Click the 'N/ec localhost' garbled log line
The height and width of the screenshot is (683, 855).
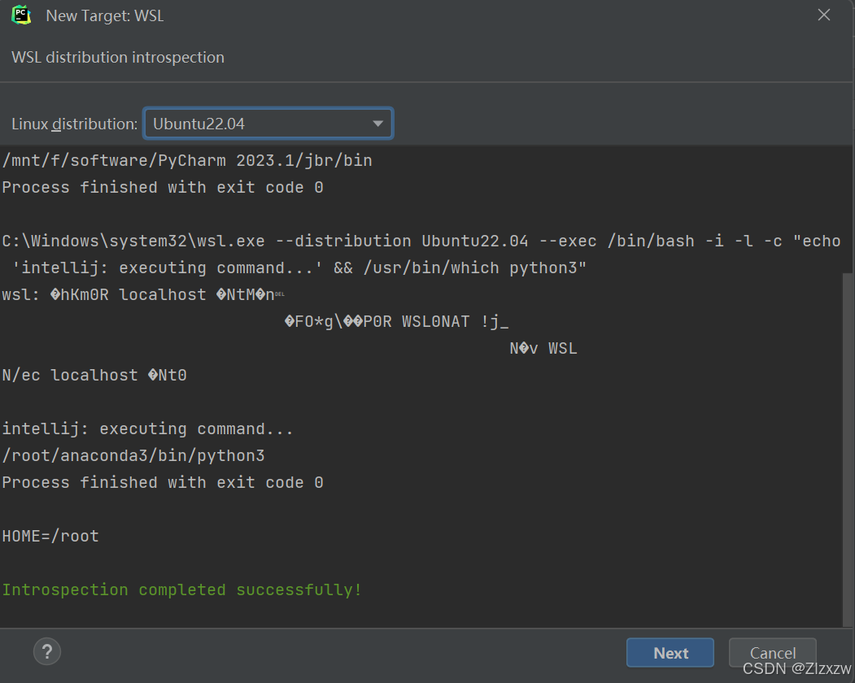coord(94,375)
